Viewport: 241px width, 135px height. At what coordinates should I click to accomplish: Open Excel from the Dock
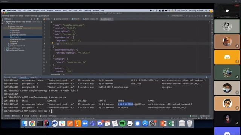pyautogui.click(x=171, y=123)
